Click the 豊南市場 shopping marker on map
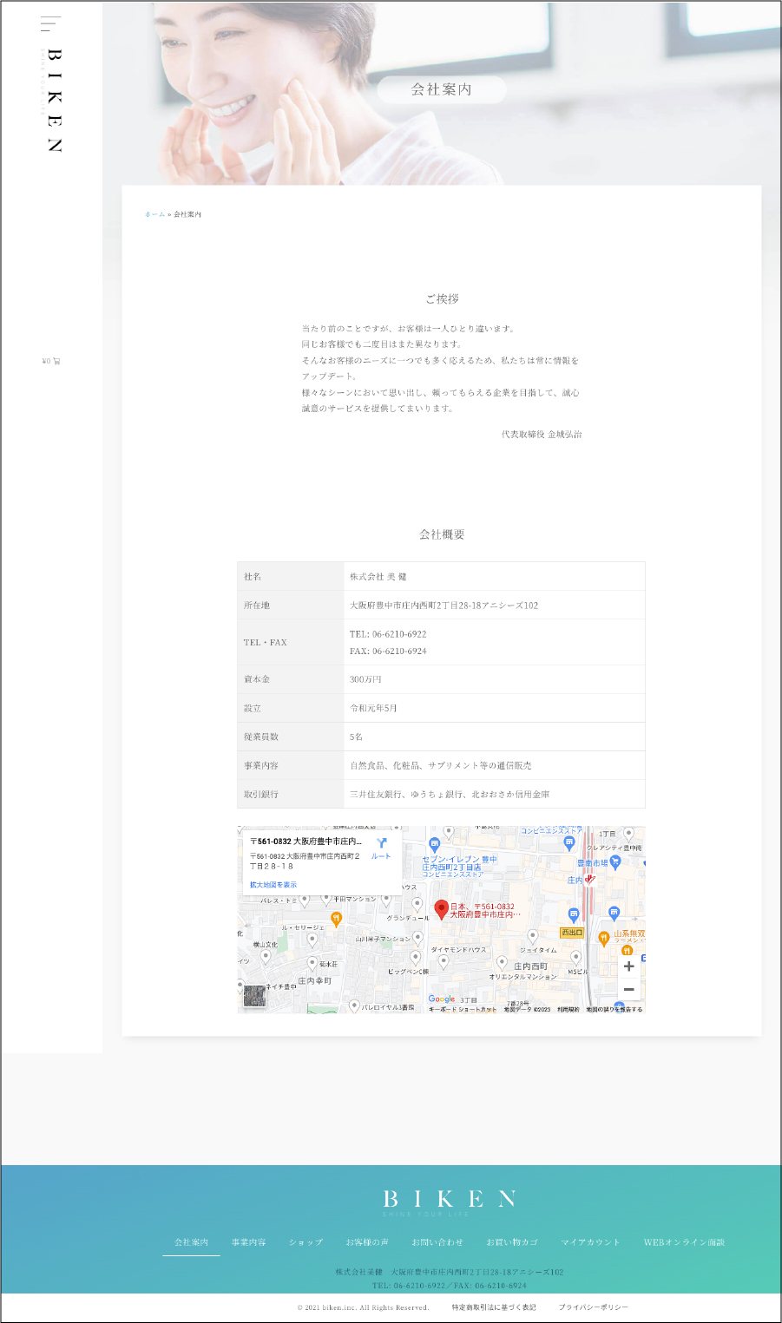This screenshot has height=1323, width=782. coord(614,861)
